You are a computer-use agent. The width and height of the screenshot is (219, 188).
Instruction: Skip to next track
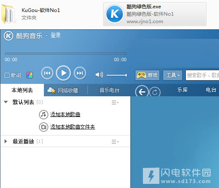(80, 73)
